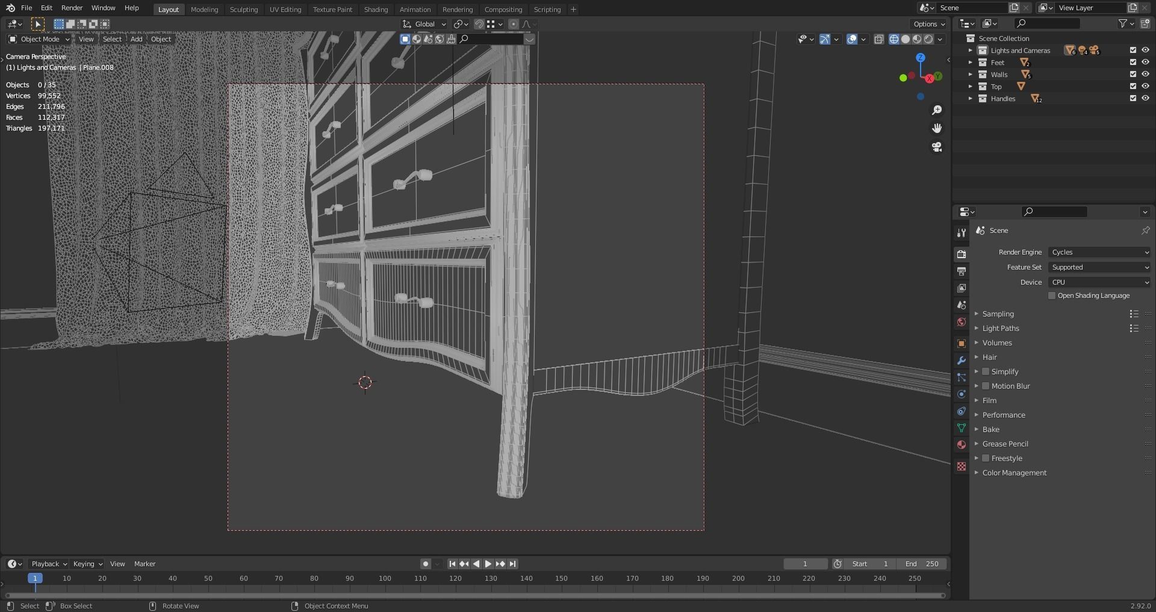Enable the Simplify checkbox
This screenshot has width=1156, height=612.
click(986, 372)
